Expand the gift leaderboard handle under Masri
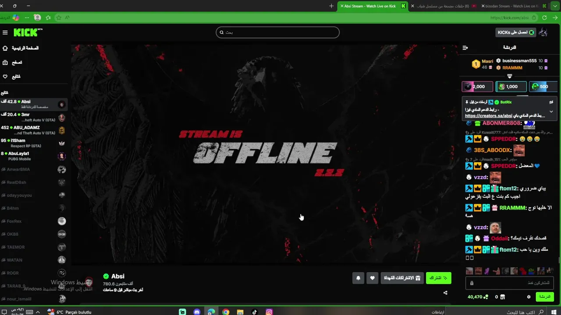 (x=509, y=76)
